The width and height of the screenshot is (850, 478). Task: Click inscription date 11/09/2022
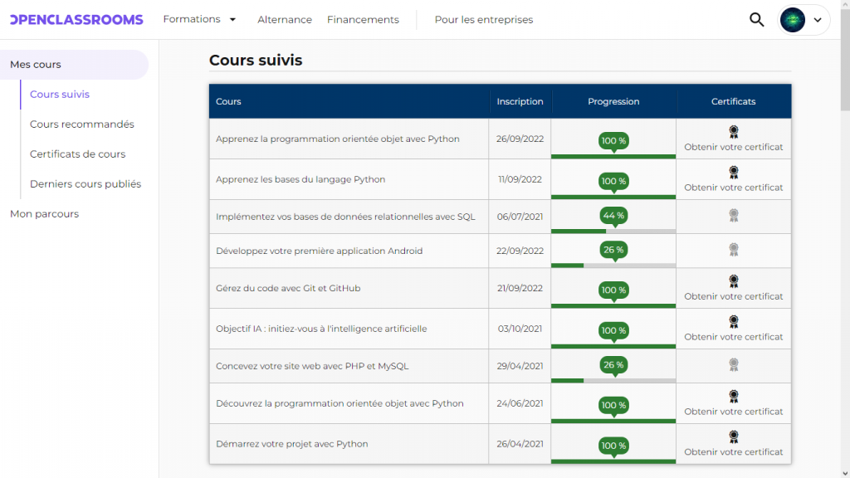(520, 179)
